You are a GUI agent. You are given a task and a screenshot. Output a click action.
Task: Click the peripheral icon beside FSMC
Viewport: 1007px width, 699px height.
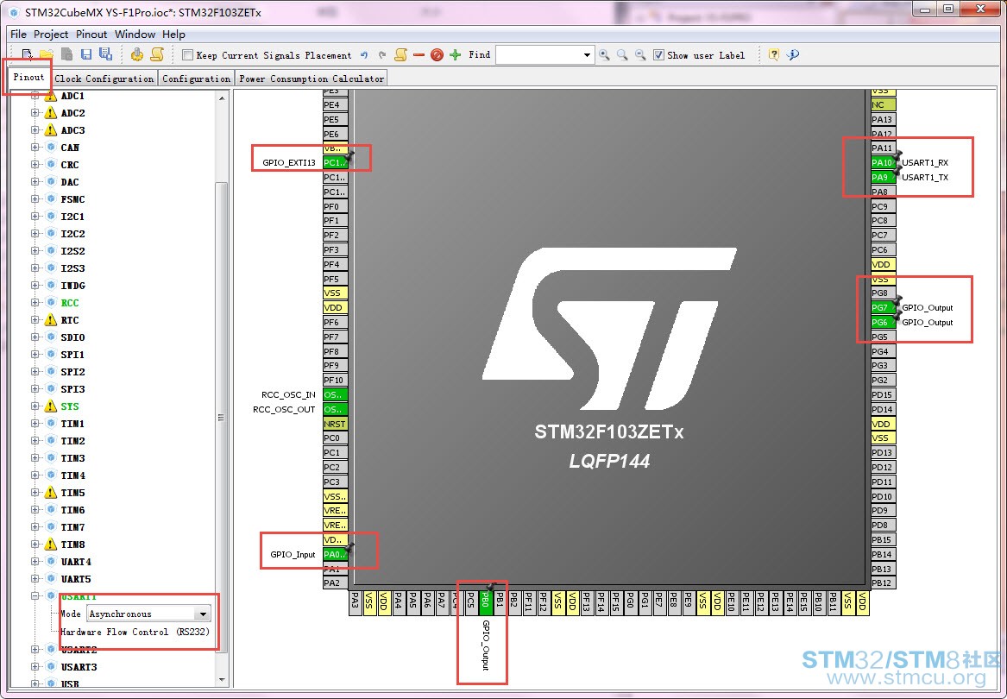(x=51, y=199)
